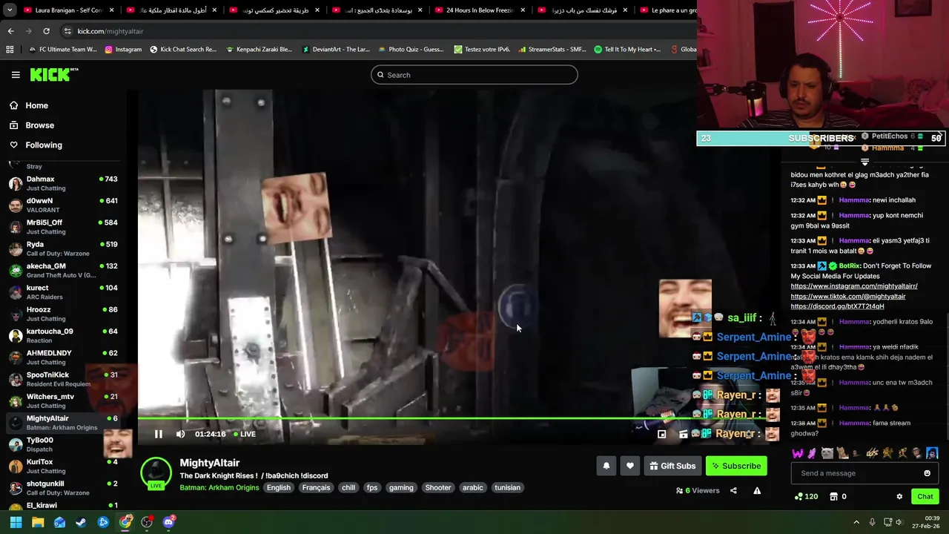Open the Windows Start menu
The width and height of the screenshot is (949, 534).
click(16, 522)
